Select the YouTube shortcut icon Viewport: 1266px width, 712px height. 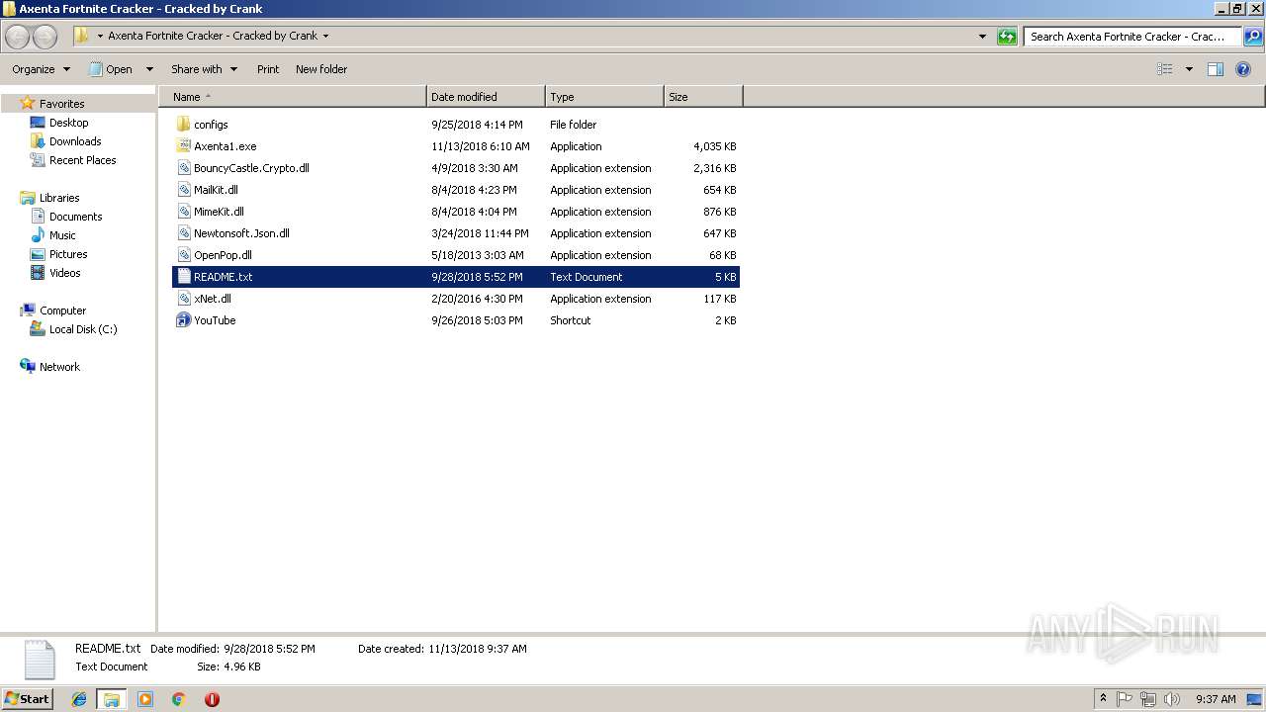point(183,320)
